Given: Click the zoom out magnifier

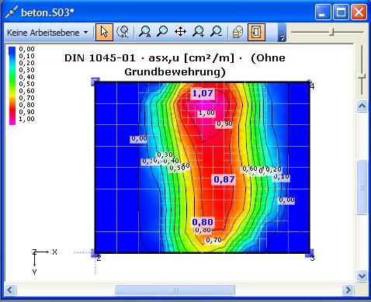Looking at the screenshot, I should [216, 32].
